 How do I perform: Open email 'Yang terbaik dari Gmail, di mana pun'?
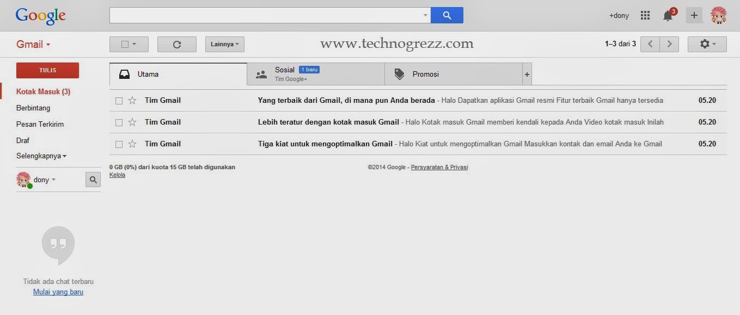point(418,100)
